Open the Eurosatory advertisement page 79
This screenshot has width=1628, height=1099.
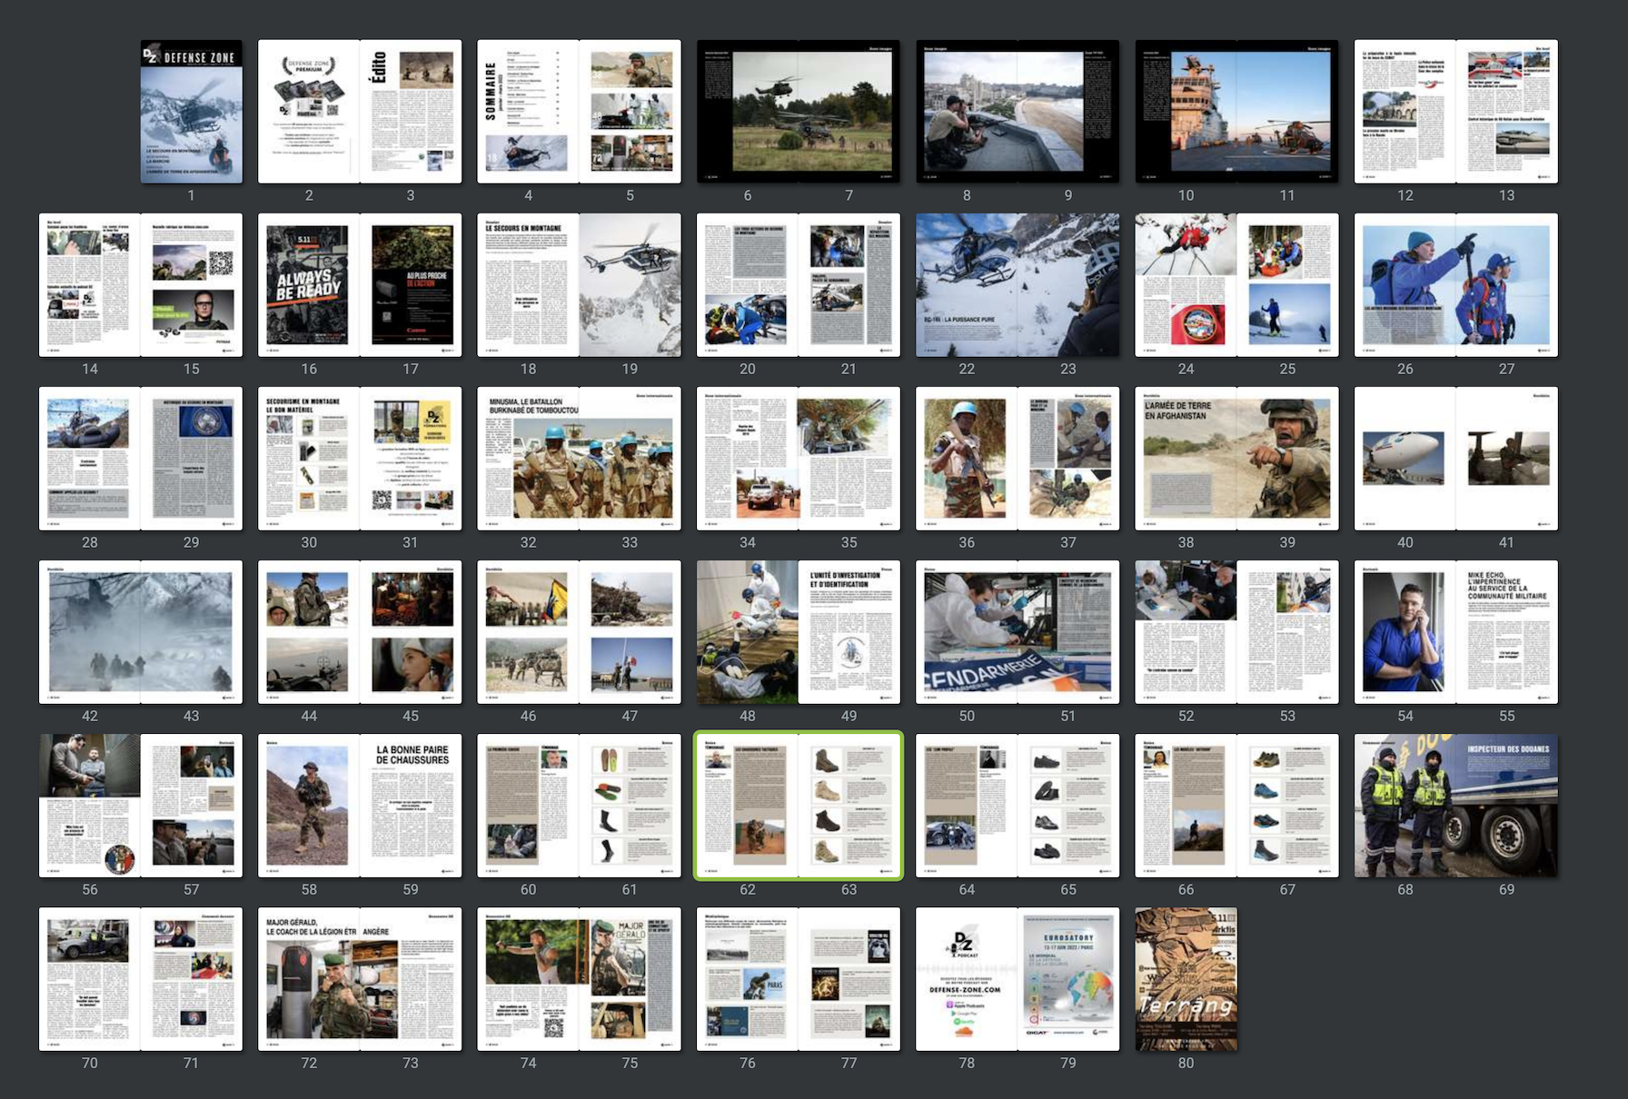click(1068, 979)
